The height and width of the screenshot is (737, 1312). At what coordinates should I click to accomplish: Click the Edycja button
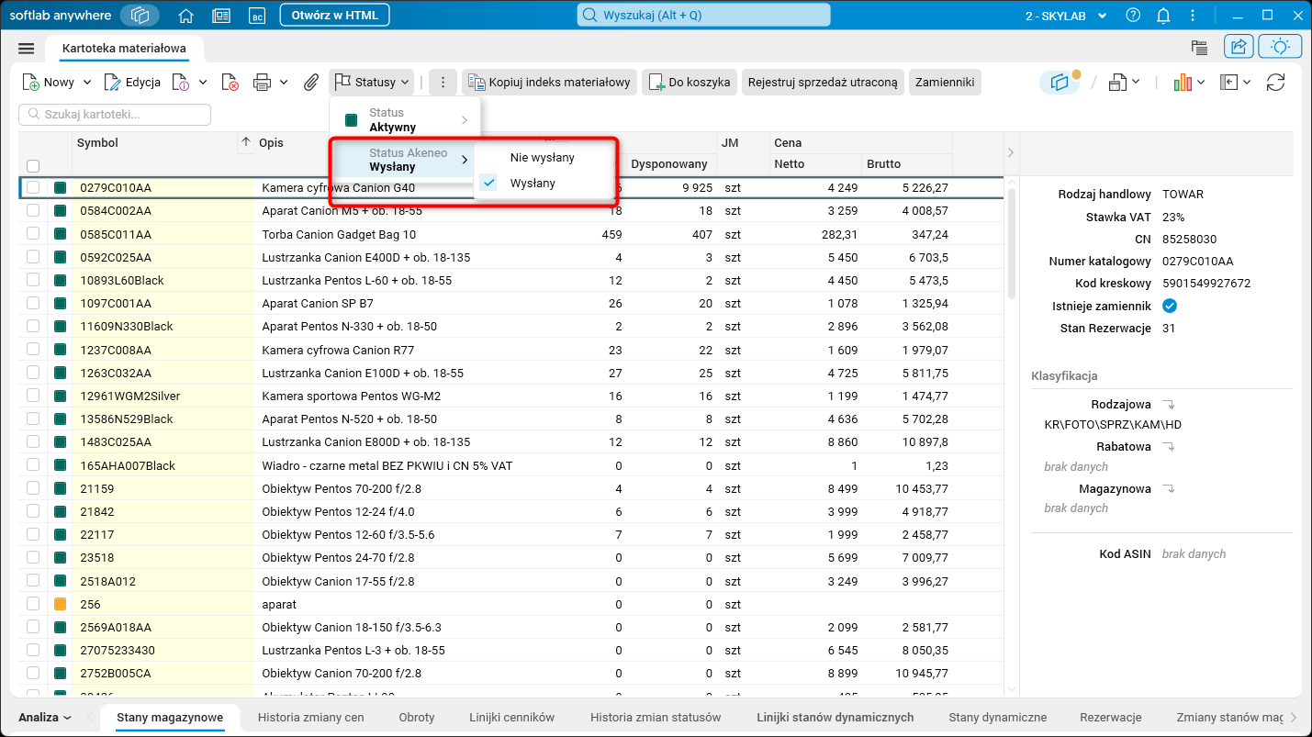[x=132, y=83]
